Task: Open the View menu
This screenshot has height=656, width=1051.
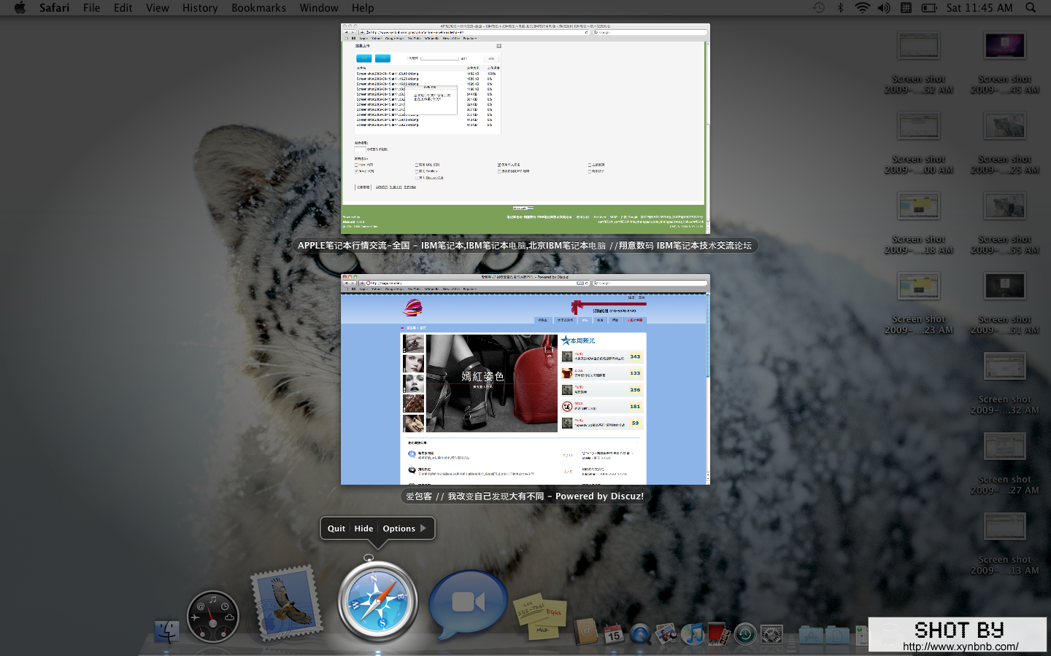Action: tap(157, 8)
